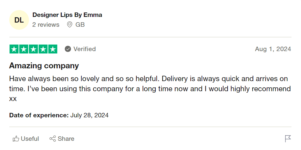Open the "Amazing company" review title
The image size is (301, 150).
pos(44,66)
